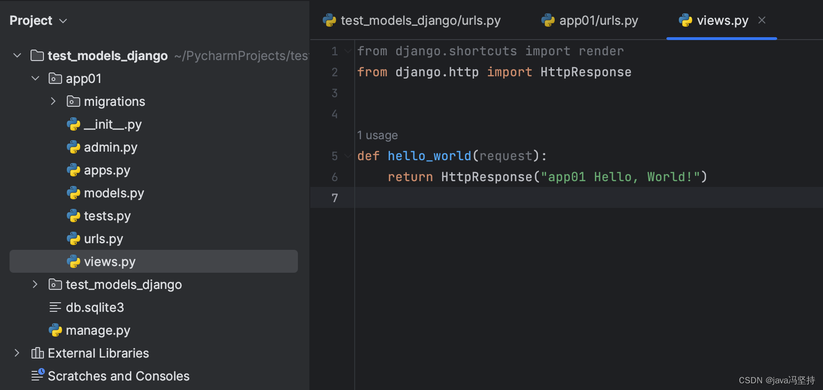Close the views.py editor tab
The height and width of the screenshot is (390, 823).
tap(762, 21)
